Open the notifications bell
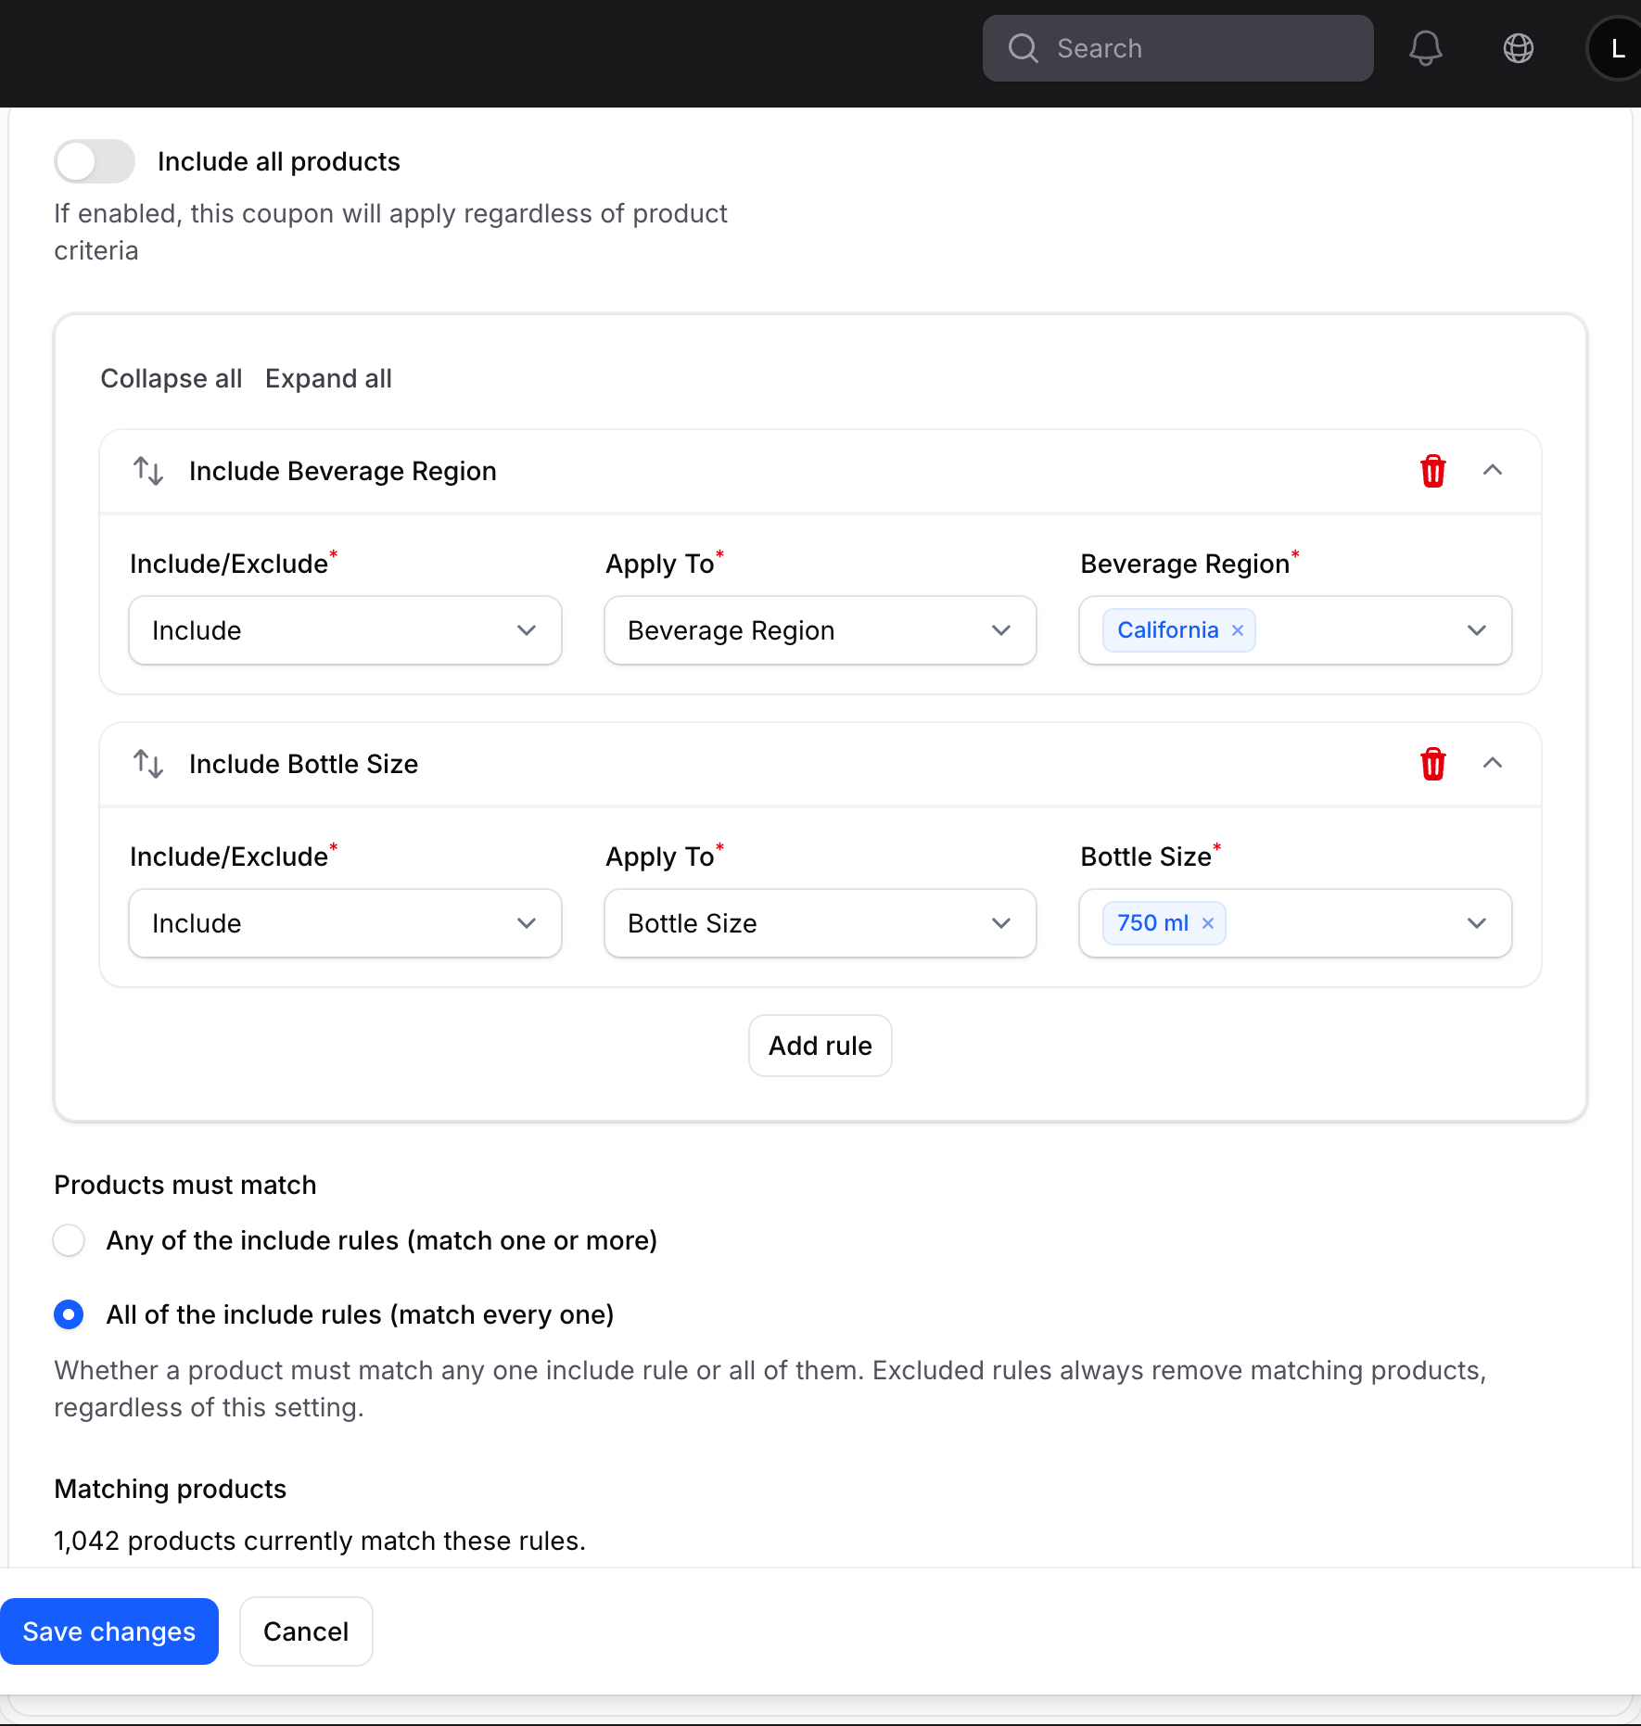Viewport: 1641px width, 1726px height. tap(1425, 48)
